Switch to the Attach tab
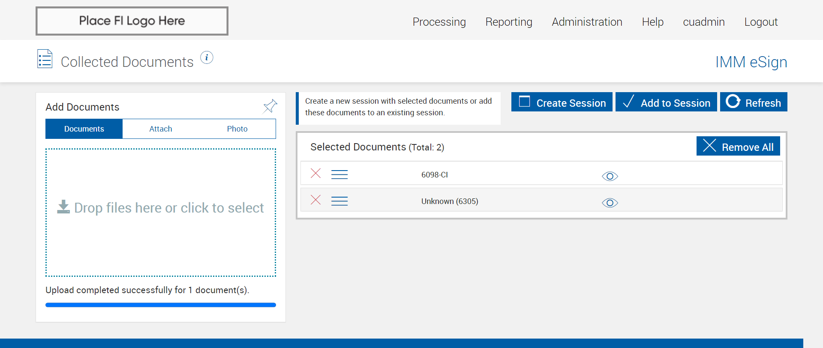 pyautogui.click(x=160, y=129)
